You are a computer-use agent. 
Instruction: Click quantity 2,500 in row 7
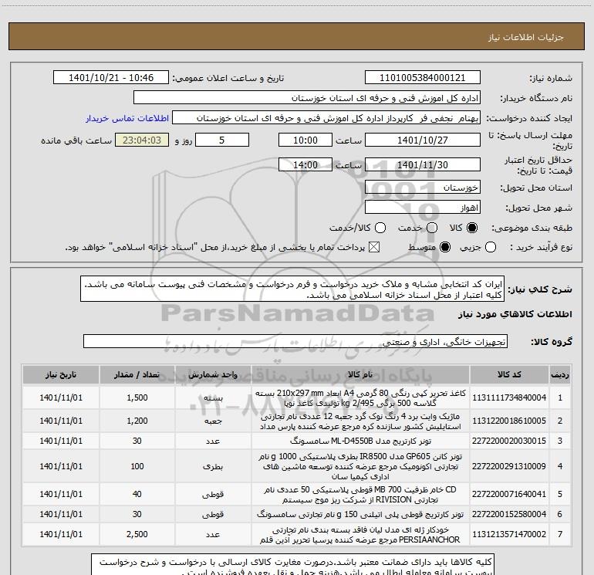[137, 534]
